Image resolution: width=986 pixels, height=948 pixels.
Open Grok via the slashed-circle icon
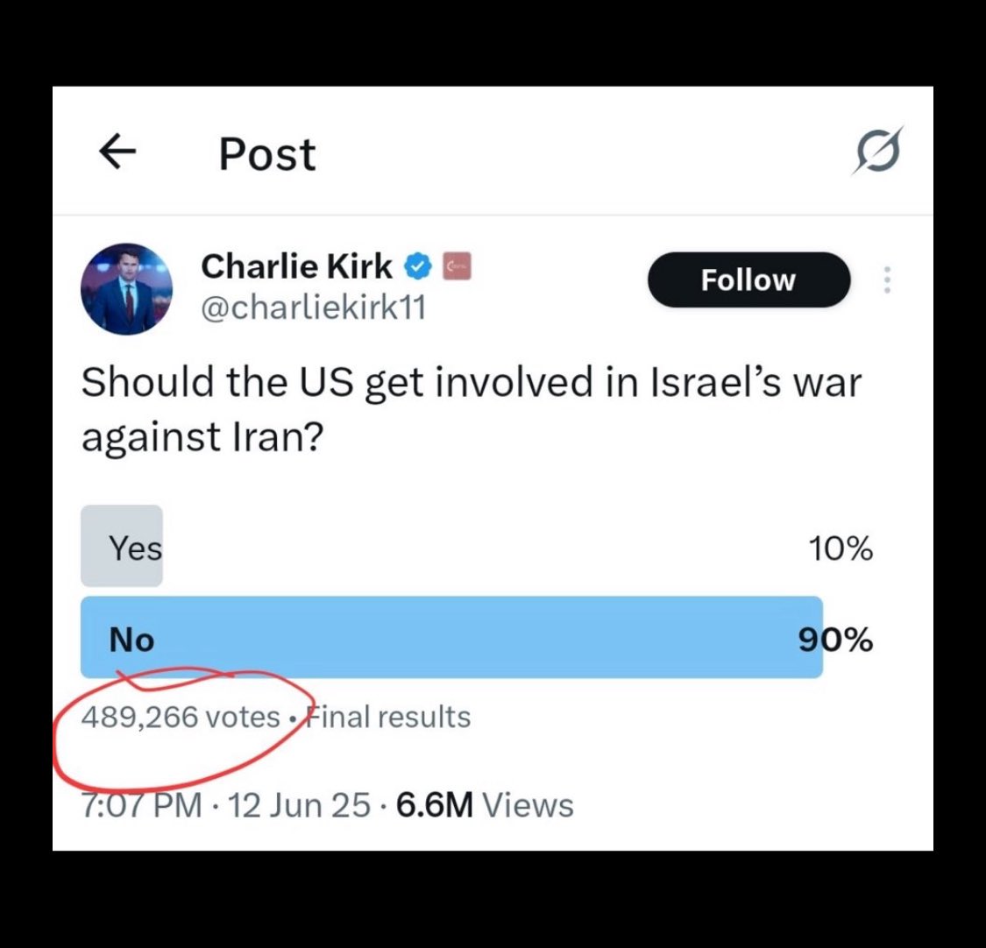click(877, 152)
